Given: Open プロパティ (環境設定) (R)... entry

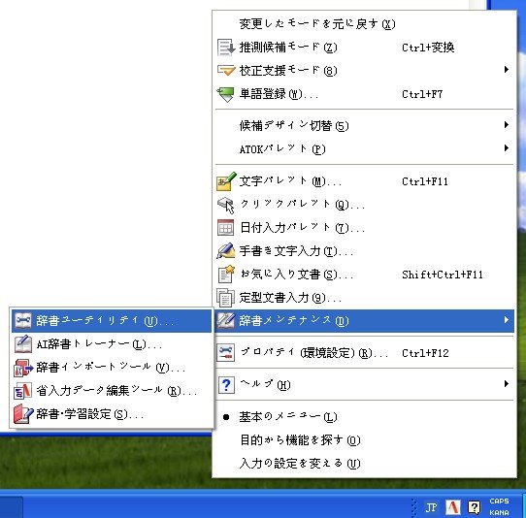Looking at the screenshot, I should coord(364,353).
